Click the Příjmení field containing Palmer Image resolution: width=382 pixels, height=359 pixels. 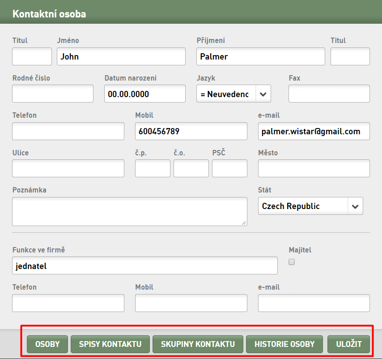pos(261,56)
